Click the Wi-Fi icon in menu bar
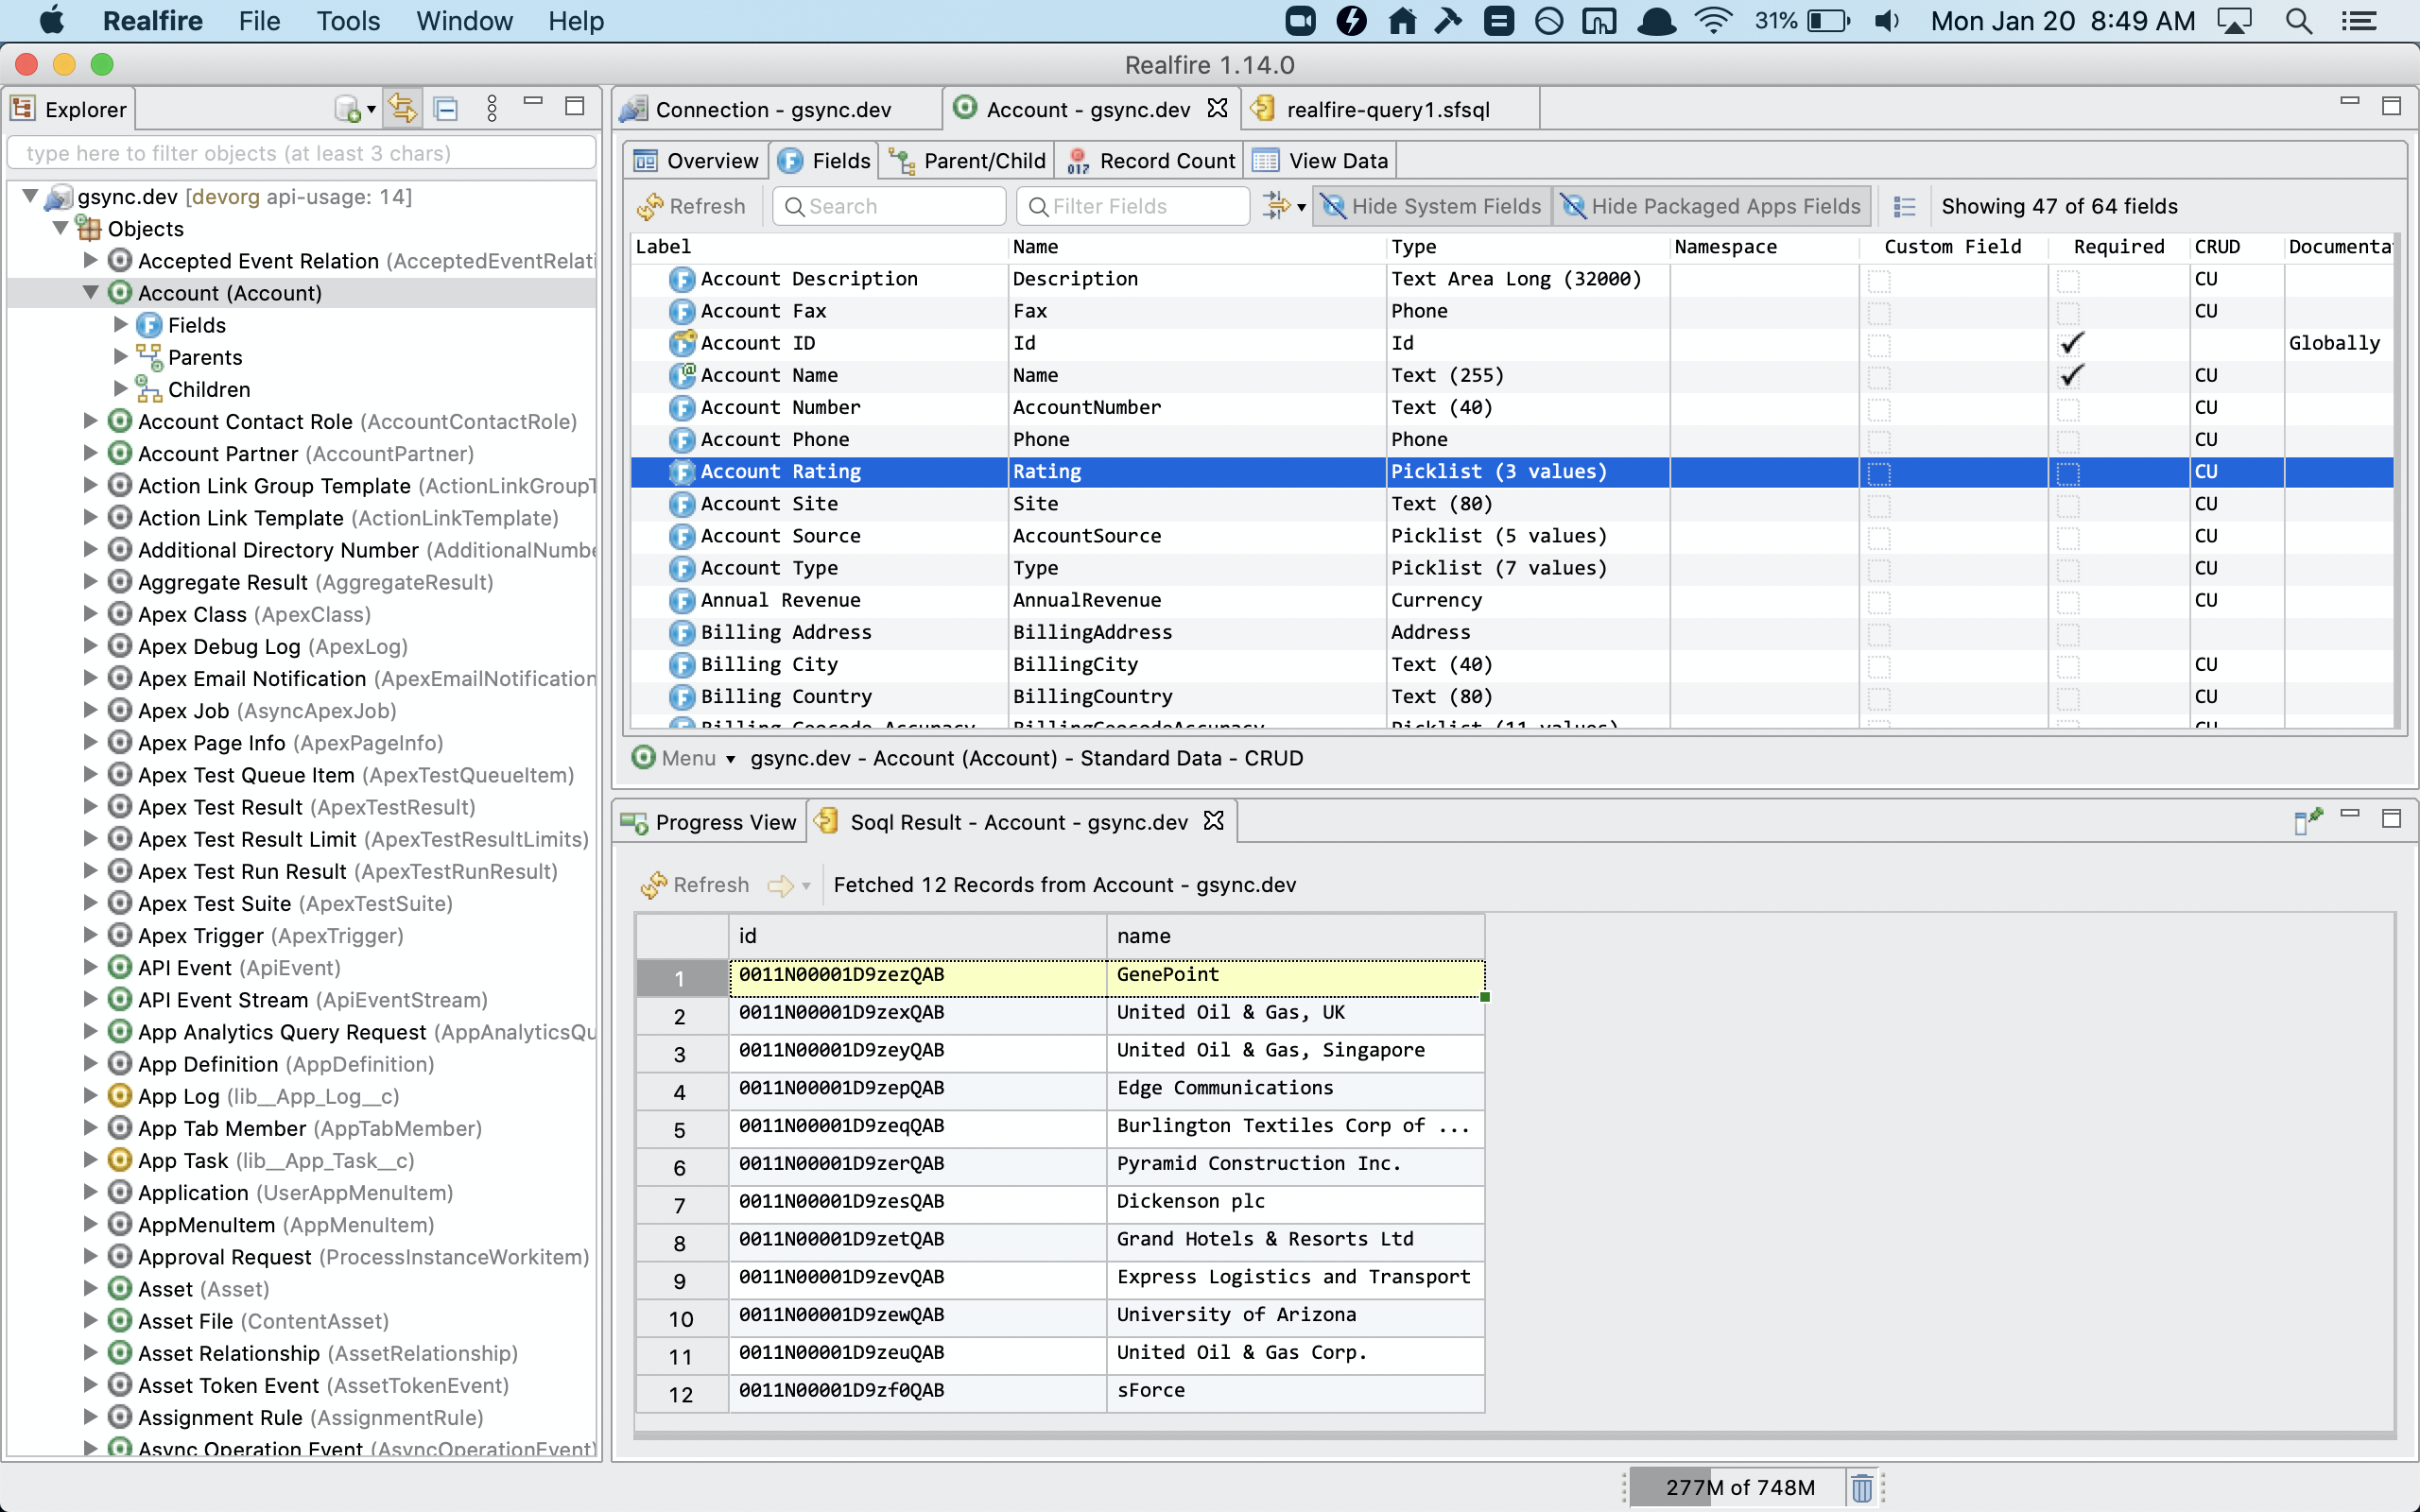Screen dimensions: 2420x1512 (1713, 21)
